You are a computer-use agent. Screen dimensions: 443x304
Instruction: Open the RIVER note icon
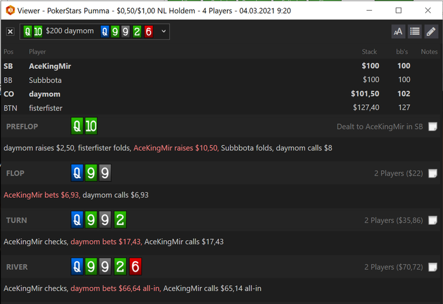pos(432,267)
